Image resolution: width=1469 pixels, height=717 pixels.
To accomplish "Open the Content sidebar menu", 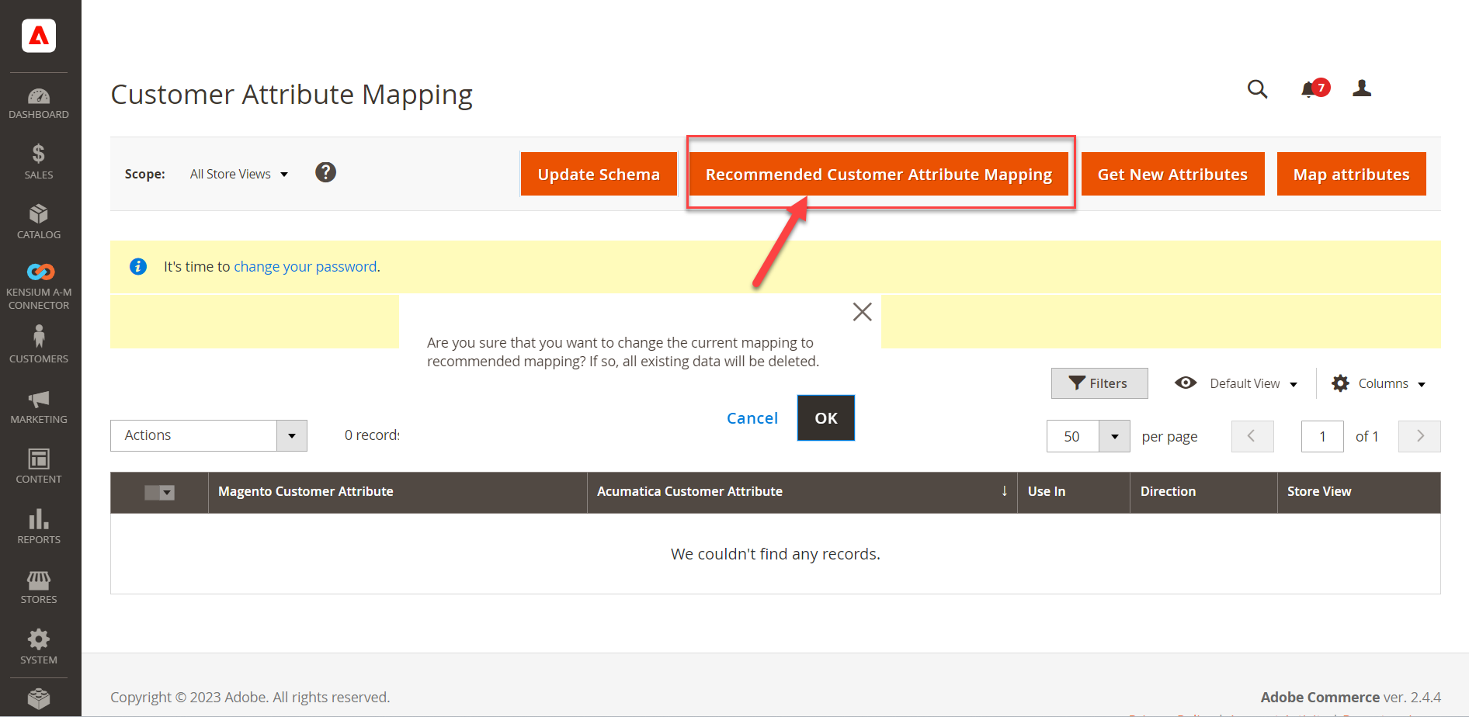I will (x=39, y=466).
